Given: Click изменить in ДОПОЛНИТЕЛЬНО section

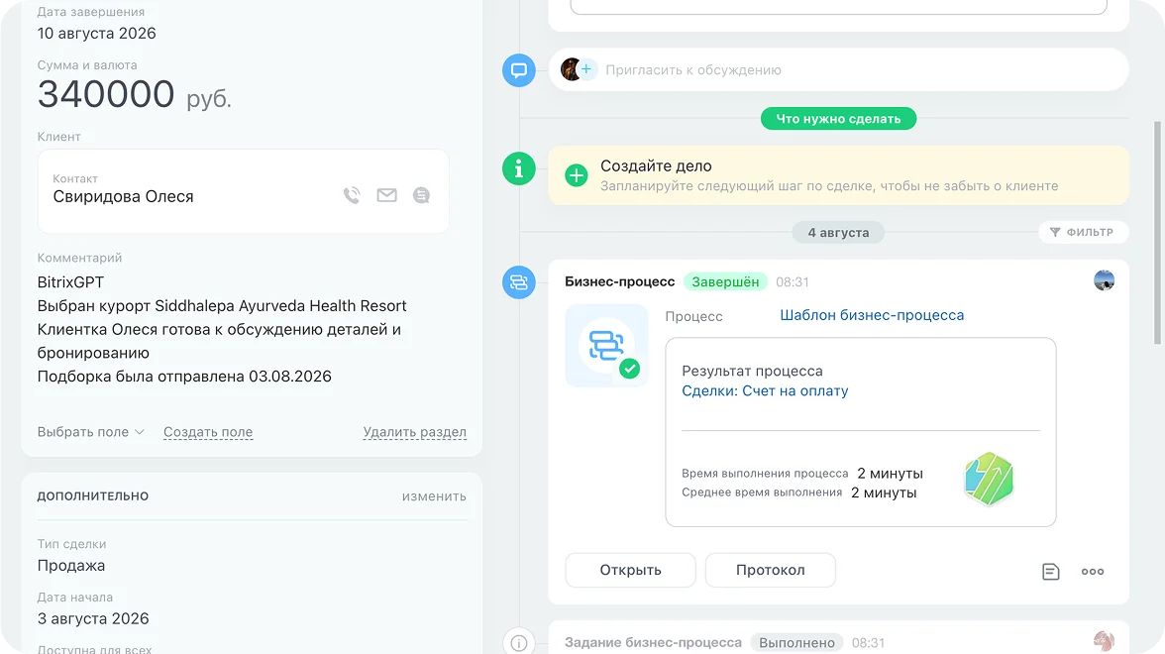Looking at the screenshot, I should pos(434,495).
